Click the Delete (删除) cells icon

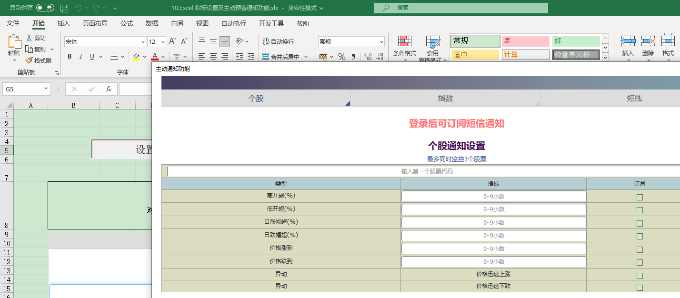pos(648,41)
